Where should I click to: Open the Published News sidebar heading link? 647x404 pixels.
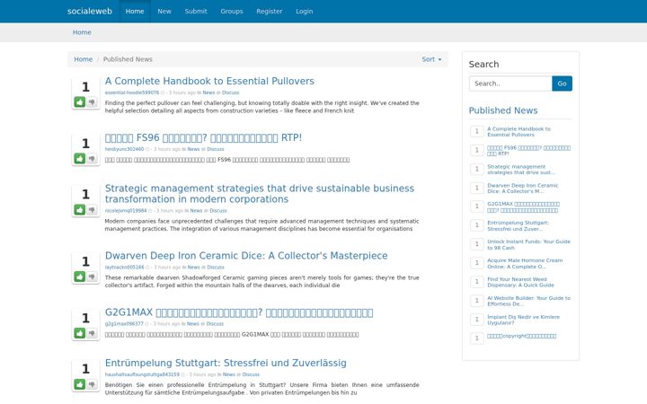tap(503, 110)
